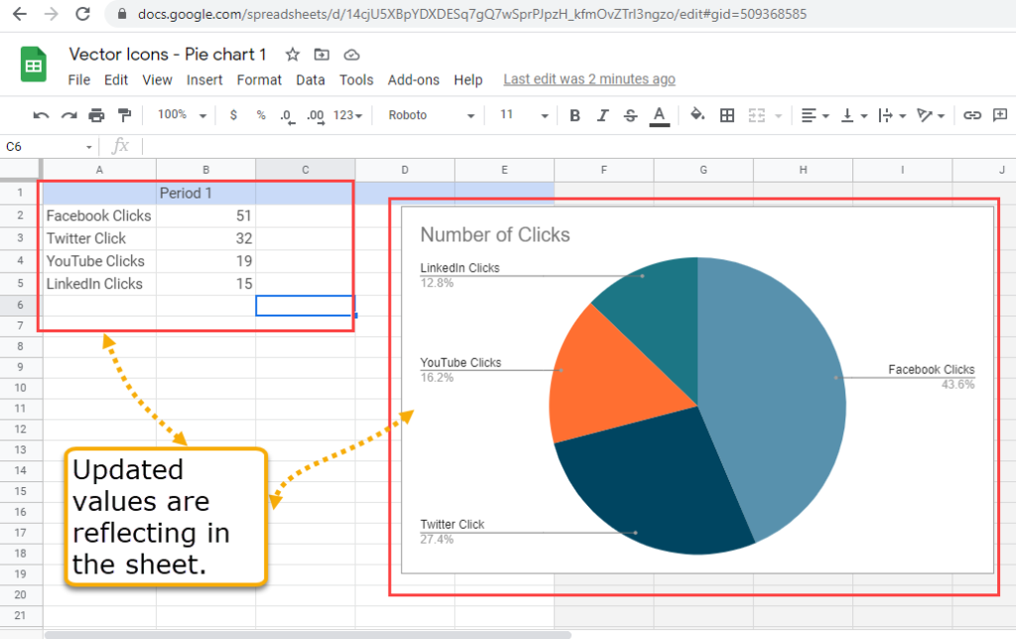Open the Tools menu
The height and width of the screenshot is (639, 1016).
click(356, 79)
